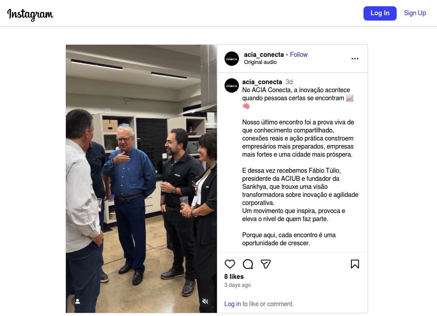The height and width of the screenshot is (316, 437).
Task: Share the post via paper plane icon
Action: tap(266, 264)
